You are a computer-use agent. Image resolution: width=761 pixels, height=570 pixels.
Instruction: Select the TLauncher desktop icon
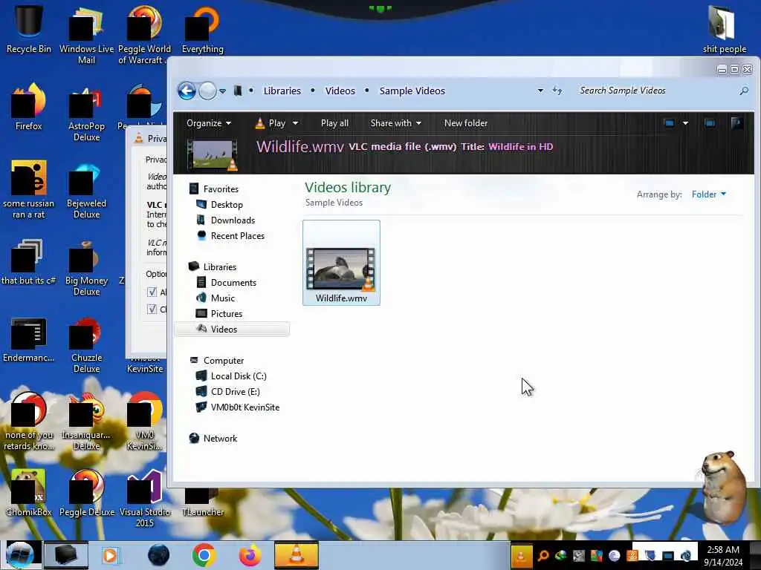(203, 502)
